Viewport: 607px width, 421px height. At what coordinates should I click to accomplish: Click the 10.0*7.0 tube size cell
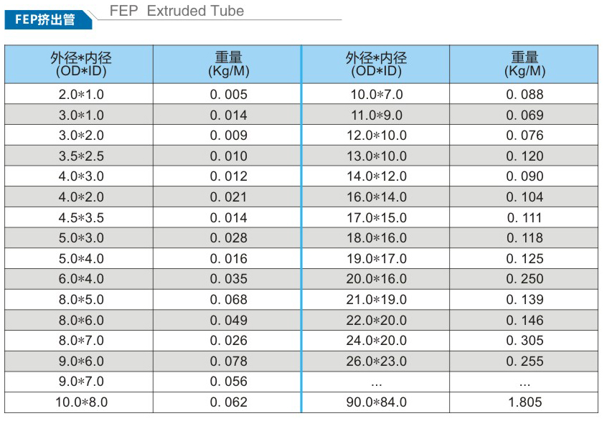point(376,95)
